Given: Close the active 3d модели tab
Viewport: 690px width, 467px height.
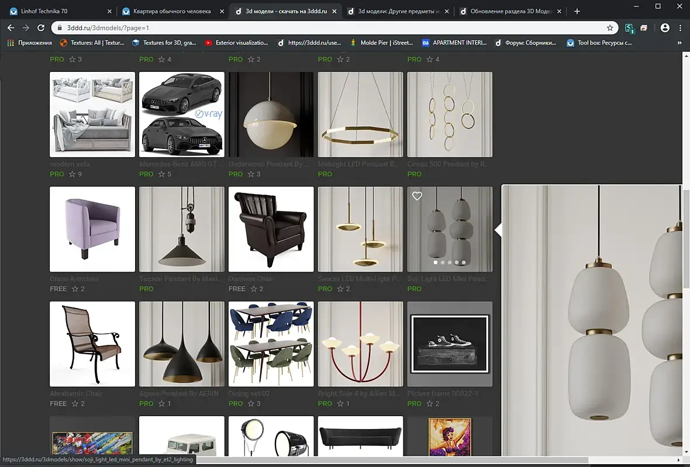Looking at the screenshot, I should (334, 12).
